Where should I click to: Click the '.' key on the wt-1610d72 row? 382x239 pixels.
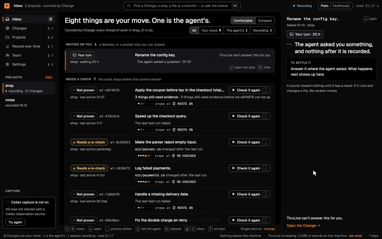(265, 168)
